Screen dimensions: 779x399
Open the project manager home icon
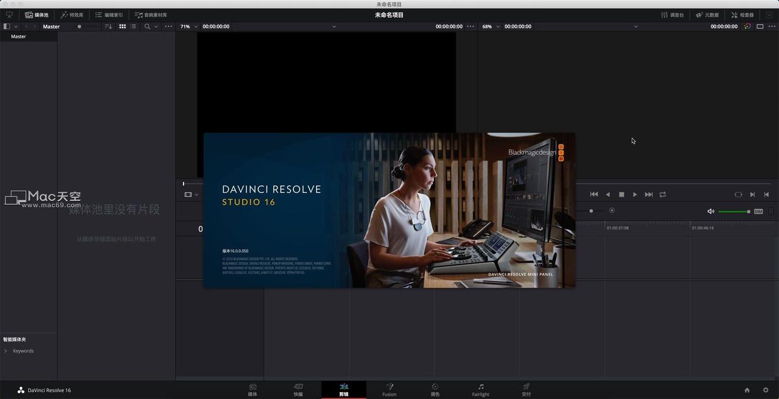point(747,390)
